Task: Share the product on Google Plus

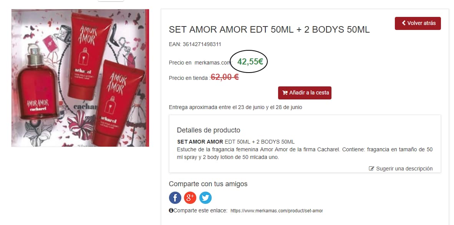Action: [x=190, y=198]
